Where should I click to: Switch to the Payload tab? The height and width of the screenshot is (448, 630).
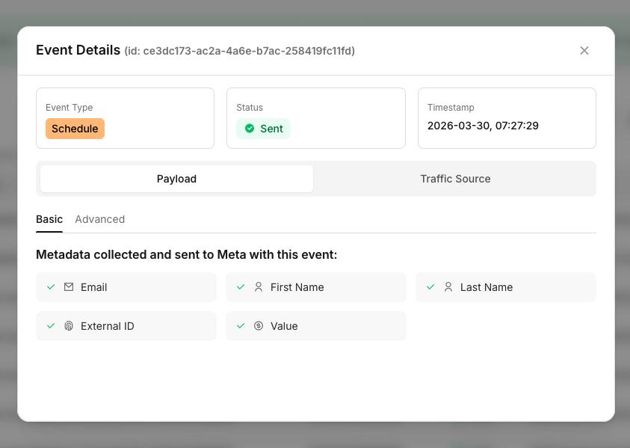pyautogui.click(x=176, y=179)
